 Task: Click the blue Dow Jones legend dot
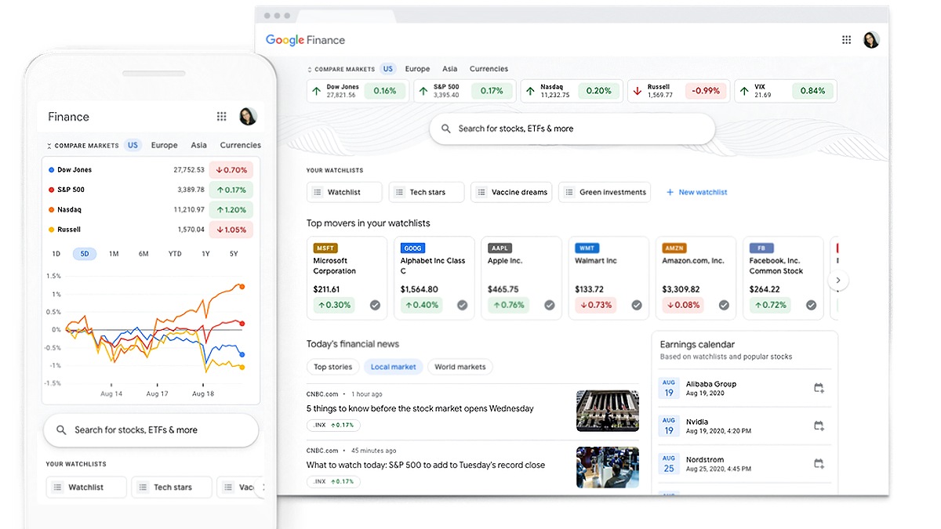[52, 169]
